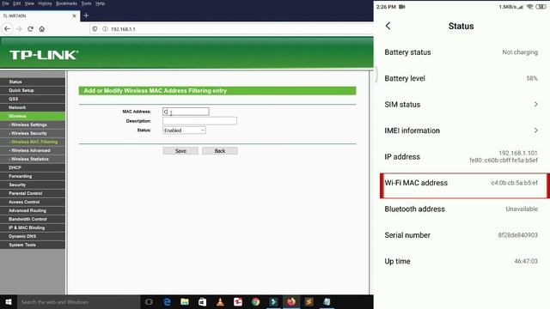Screen dimensions: 550x309
Task: Open Advanced Routing in sidebar
Action: (x=33, y=210)
